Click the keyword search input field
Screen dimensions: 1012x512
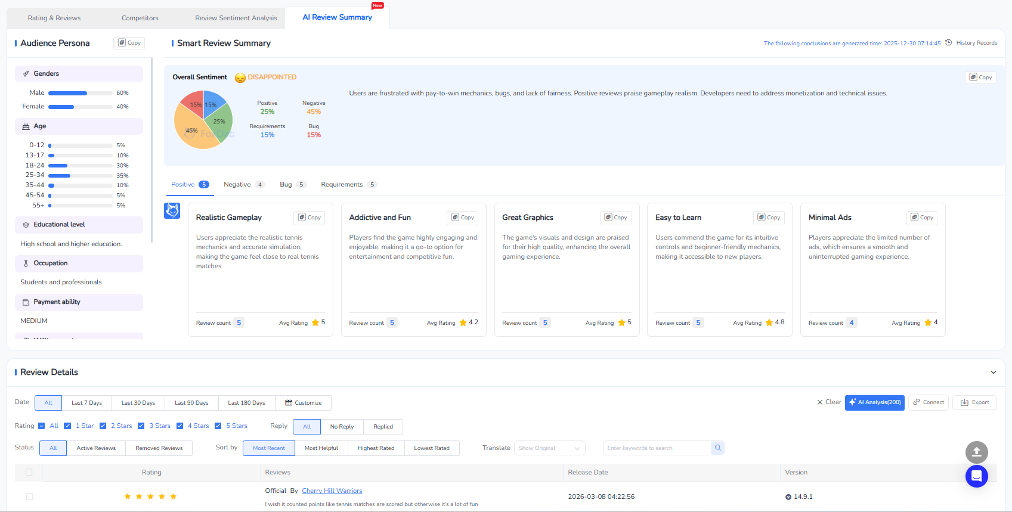coord(657,448)
